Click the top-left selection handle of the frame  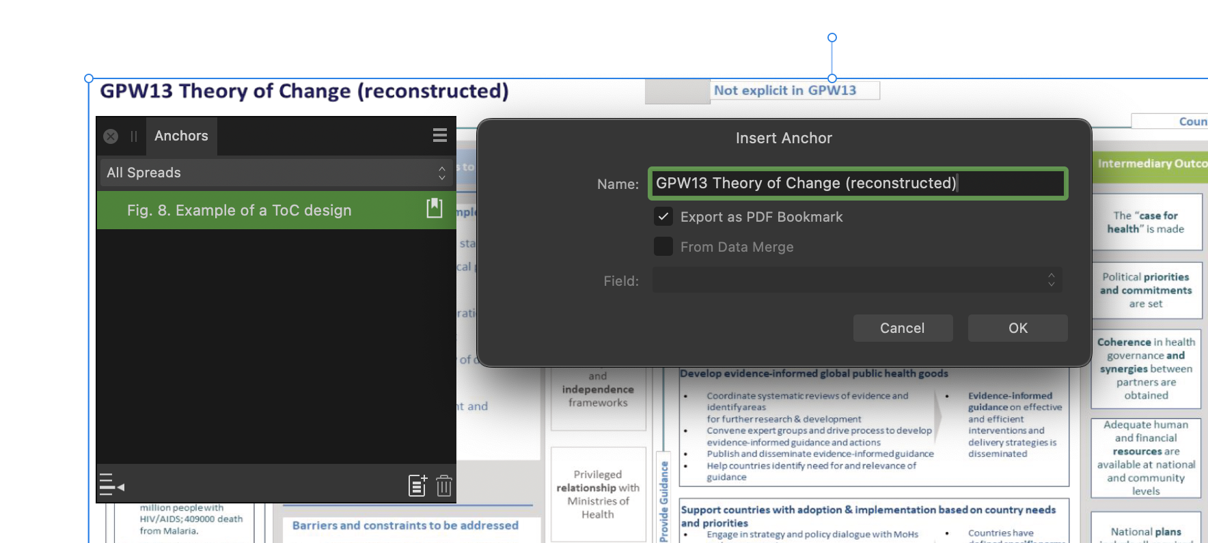(89, 78)
